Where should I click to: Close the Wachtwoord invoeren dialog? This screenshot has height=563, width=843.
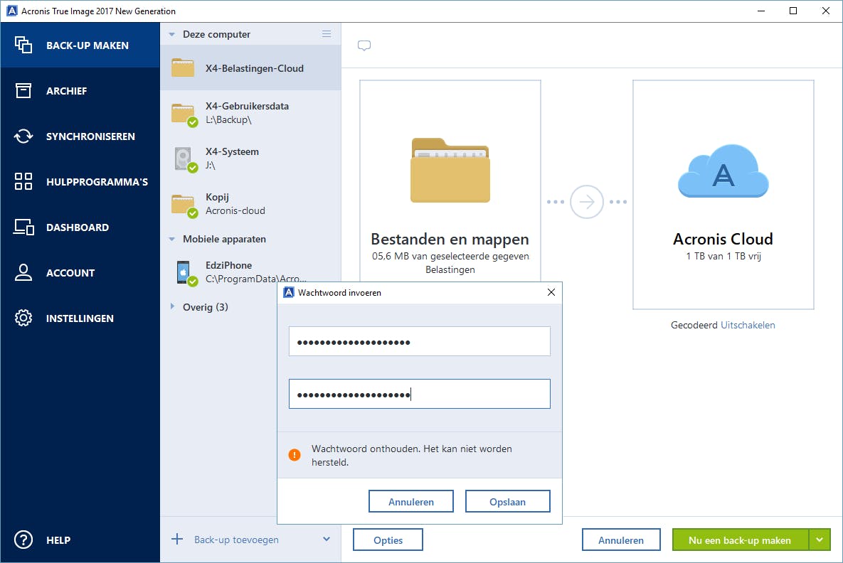click(x=551, y=292)
